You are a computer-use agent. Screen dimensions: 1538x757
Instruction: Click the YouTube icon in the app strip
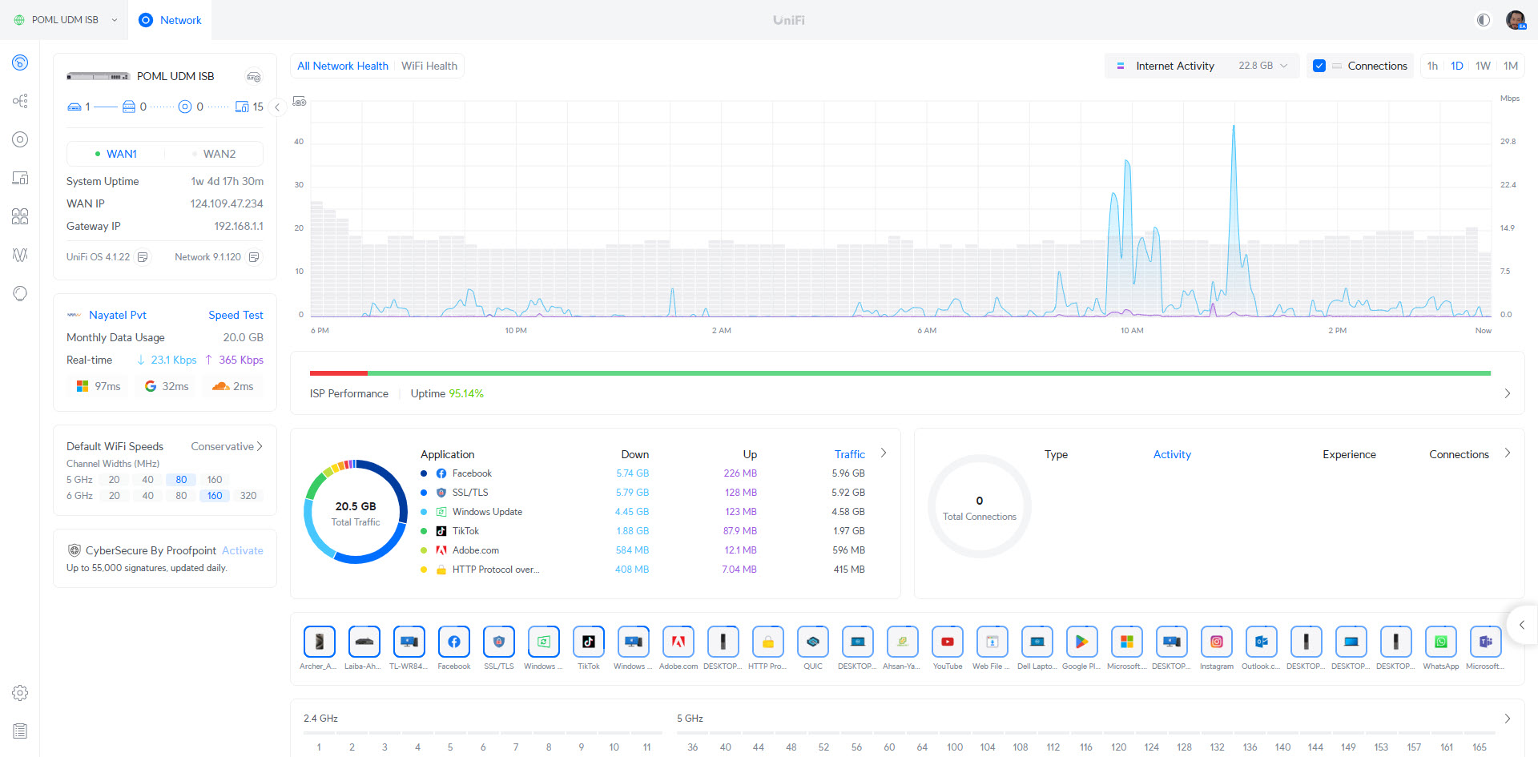tap(947, 642)
